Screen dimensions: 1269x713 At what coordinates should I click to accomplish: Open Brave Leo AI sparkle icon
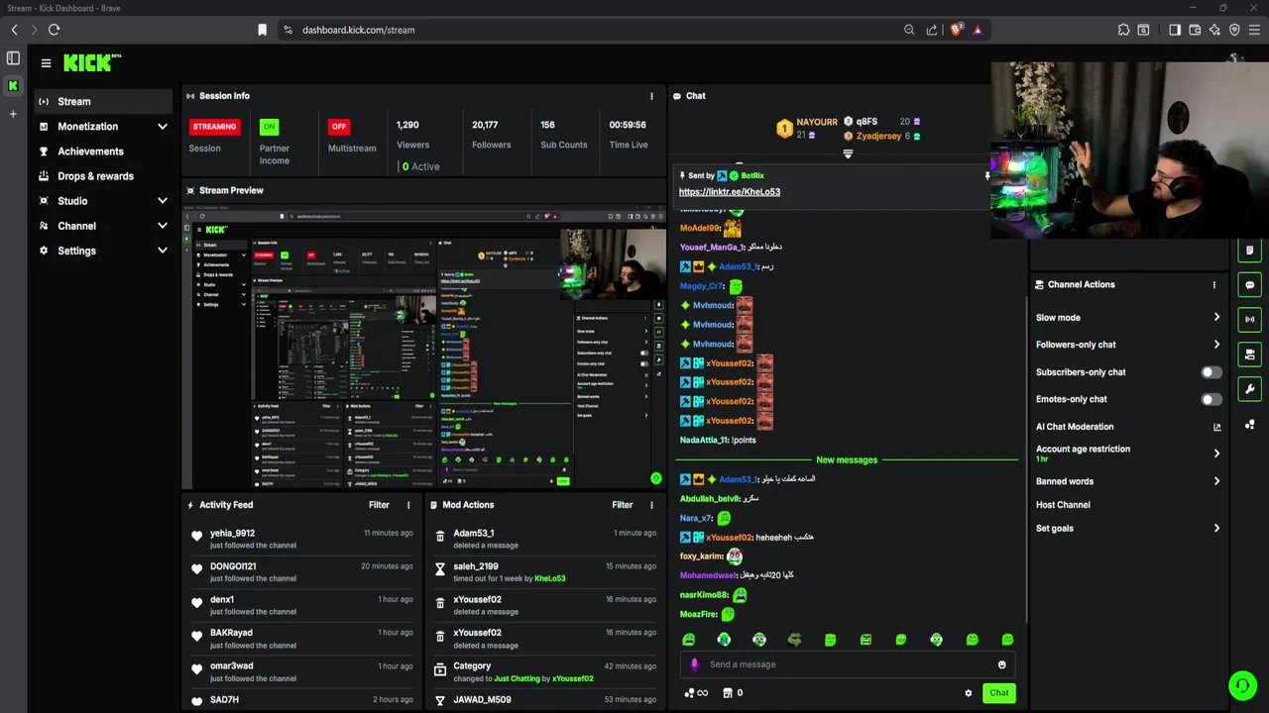[1214, 30]
